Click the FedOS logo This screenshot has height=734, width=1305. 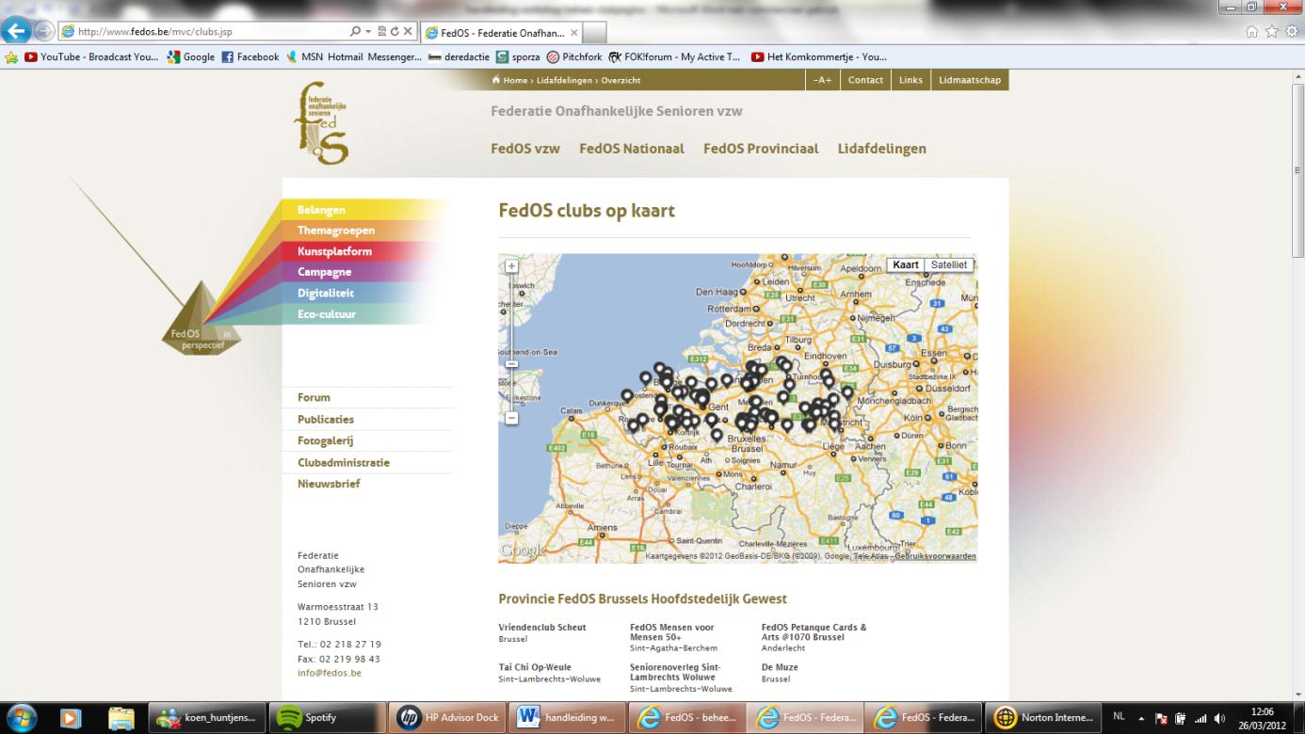click(321, 122)
